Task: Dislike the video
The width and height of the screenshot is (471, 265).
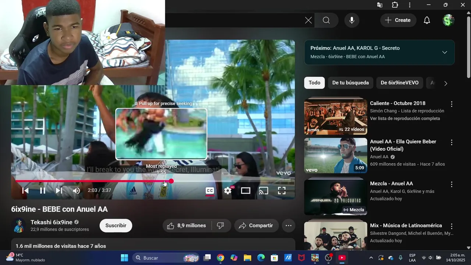Action: [221, 226]
